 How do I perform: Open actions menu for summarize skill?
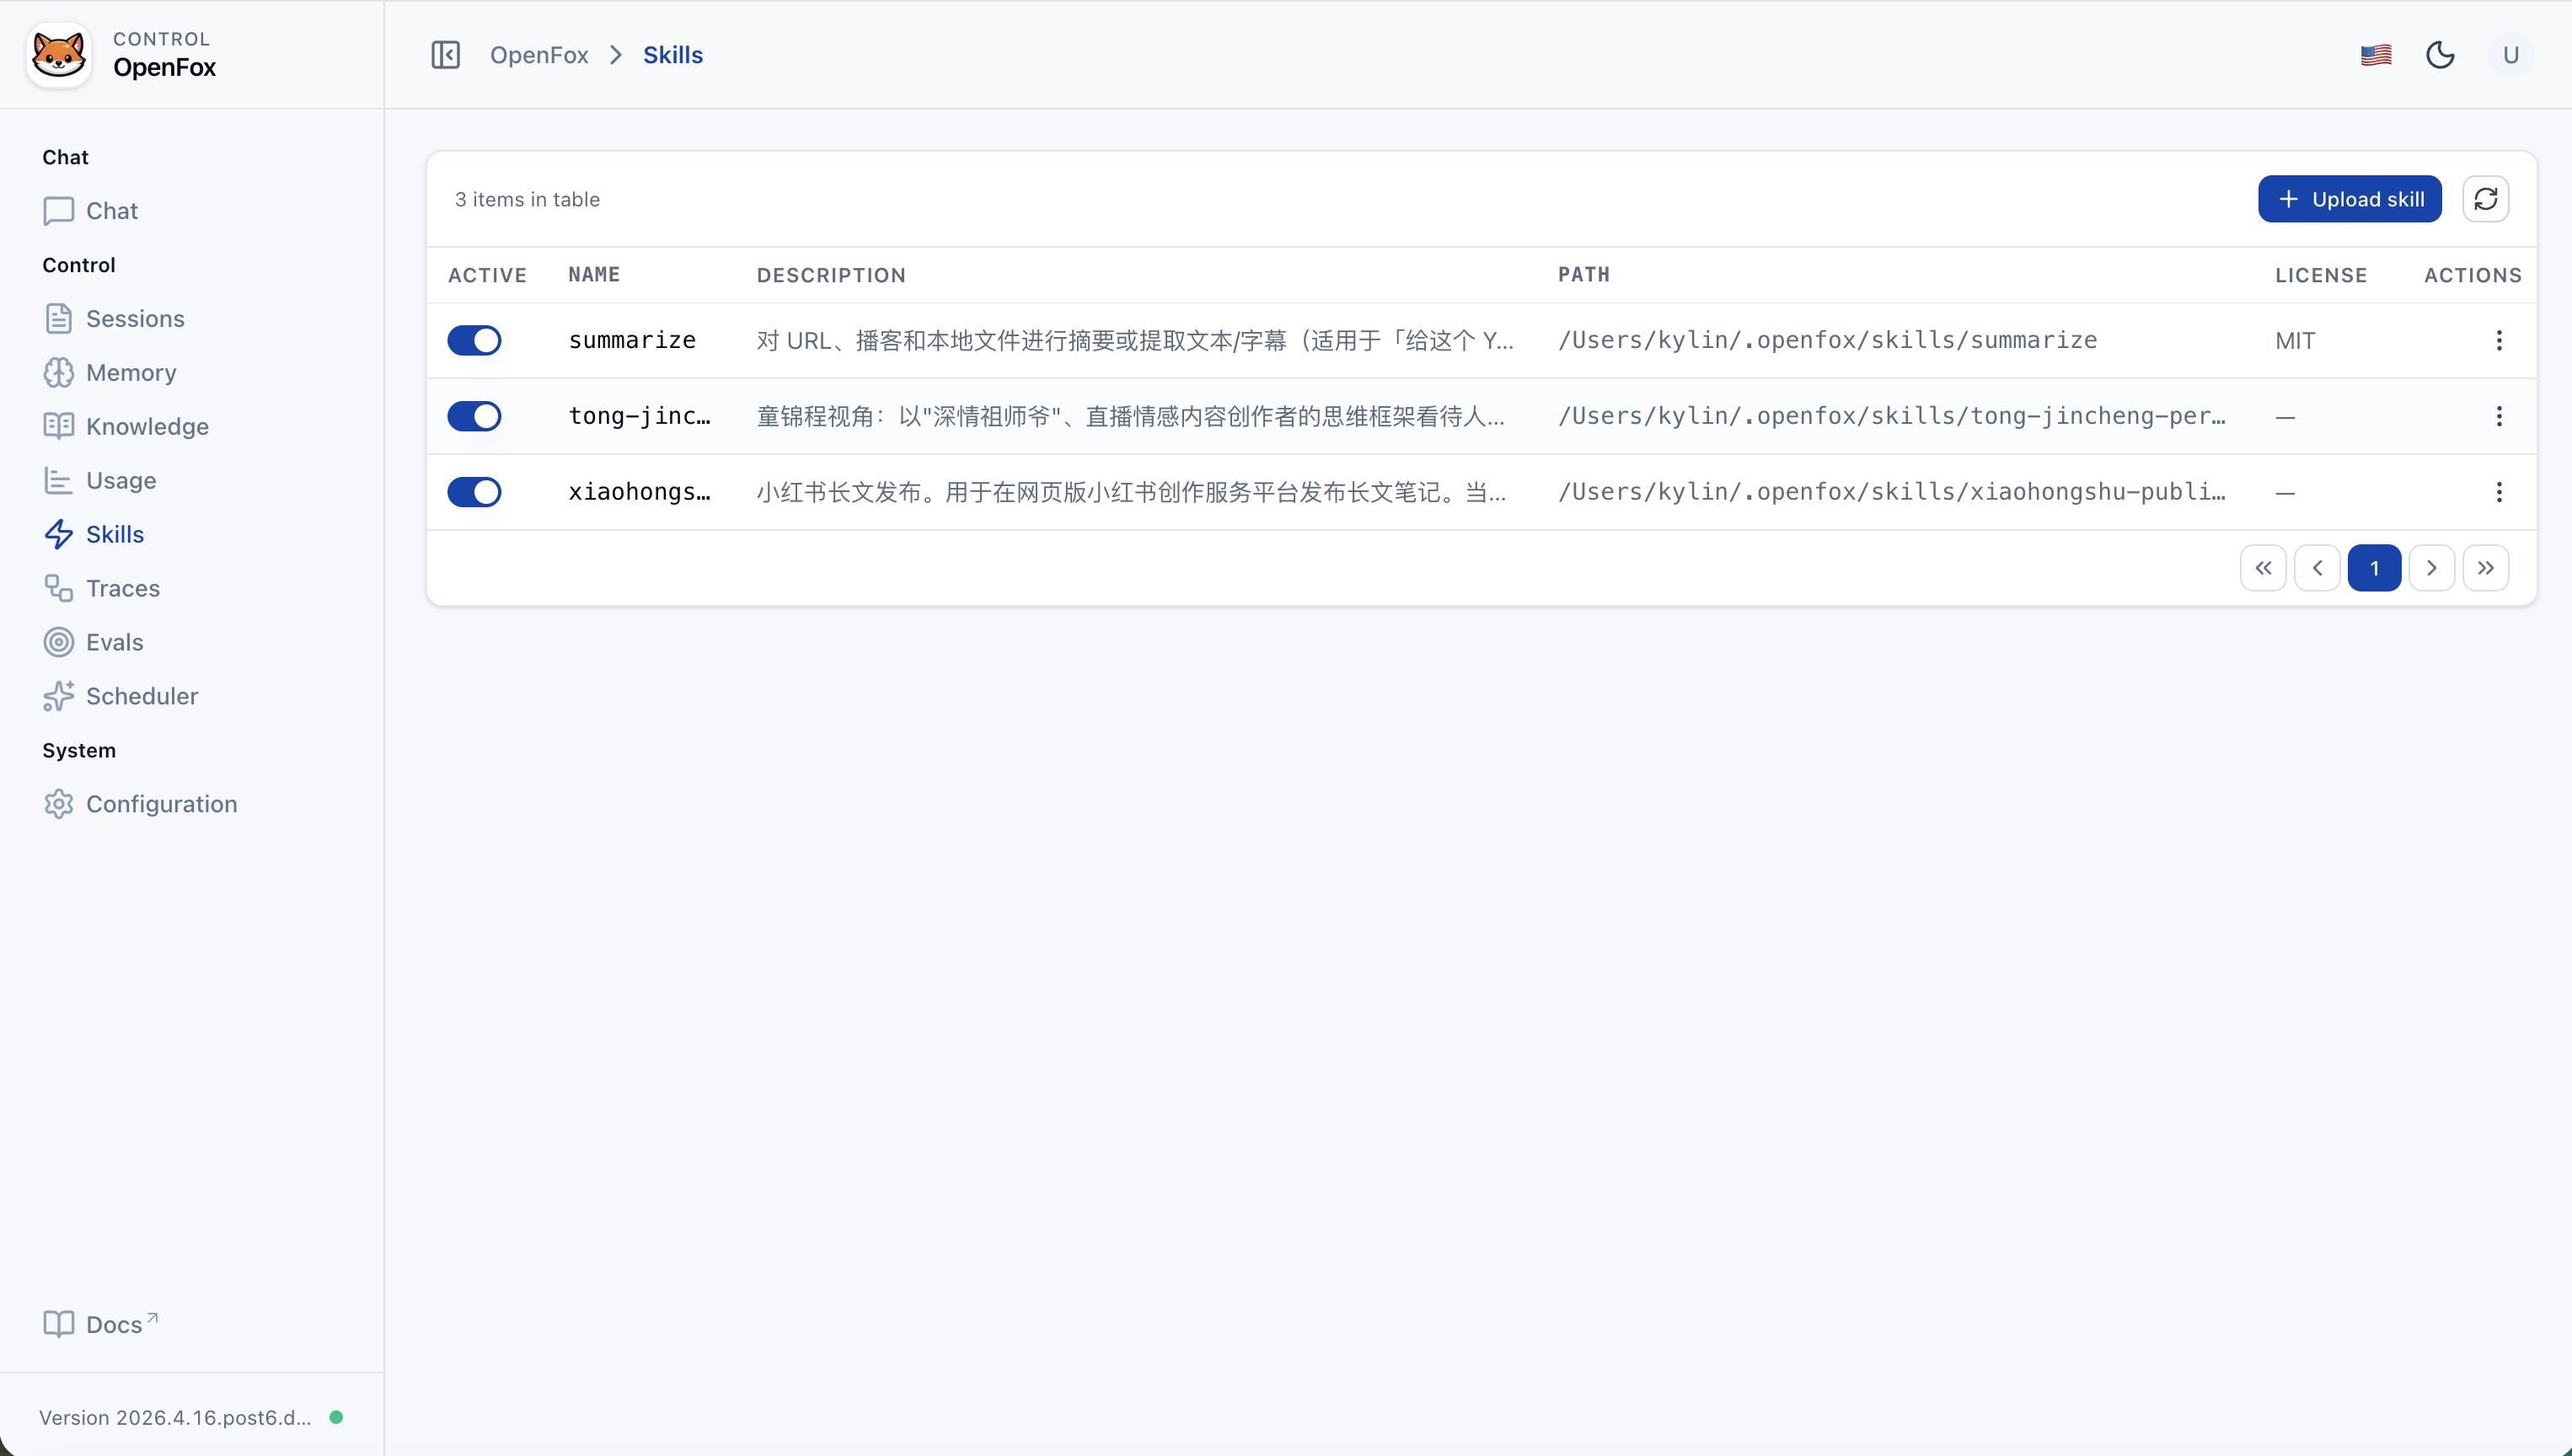pyautogui.click(x=2499, y=339)
